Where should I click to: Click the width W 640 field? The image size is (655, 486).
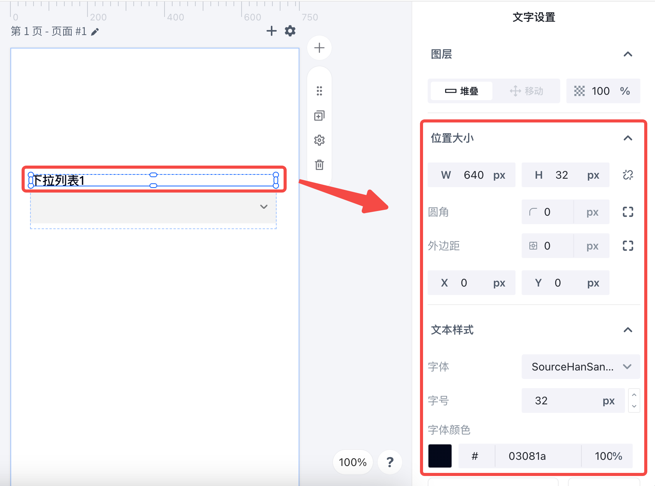(472, 175)
